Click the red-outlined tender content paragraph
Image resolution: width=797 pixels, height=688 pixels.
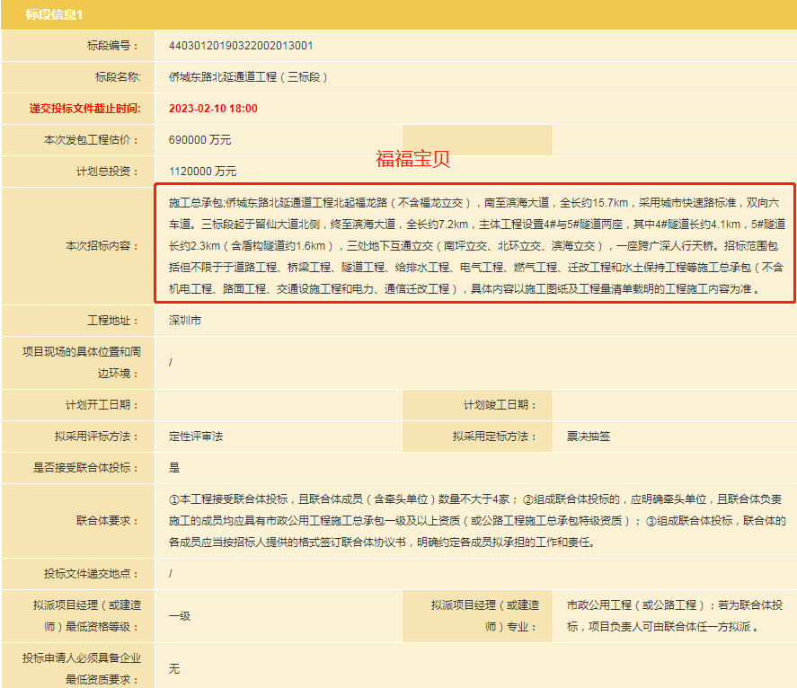[473, 245]
